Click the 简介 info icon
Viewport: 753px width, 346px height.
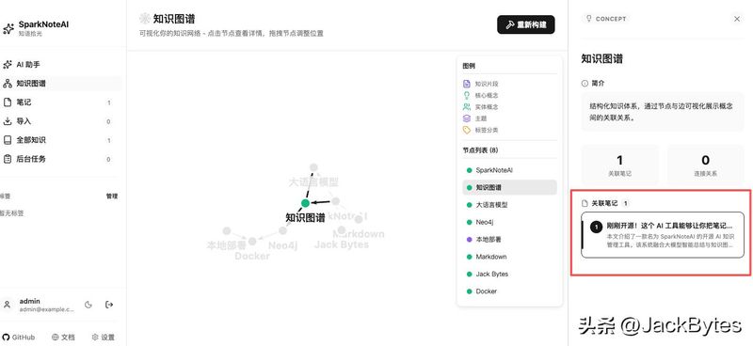tap(585, 84)
